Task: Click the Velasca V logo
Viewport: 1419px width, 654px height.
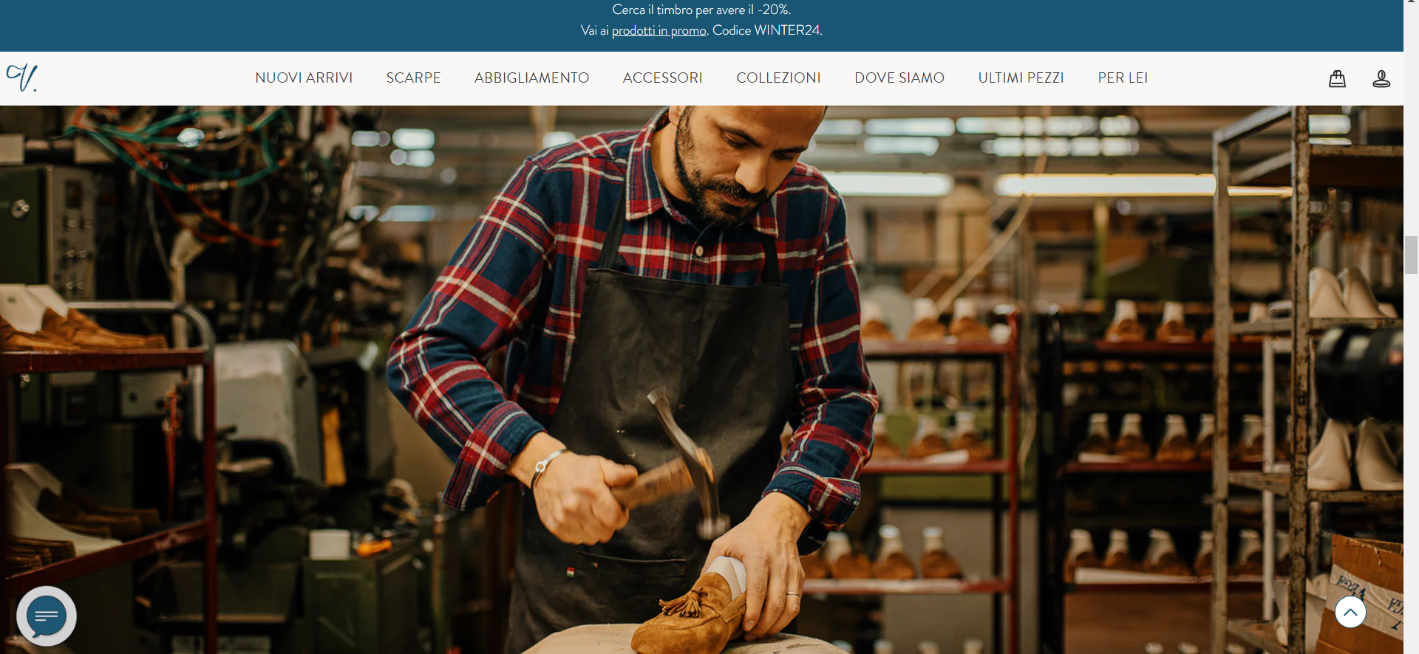Action: point(22,78)
